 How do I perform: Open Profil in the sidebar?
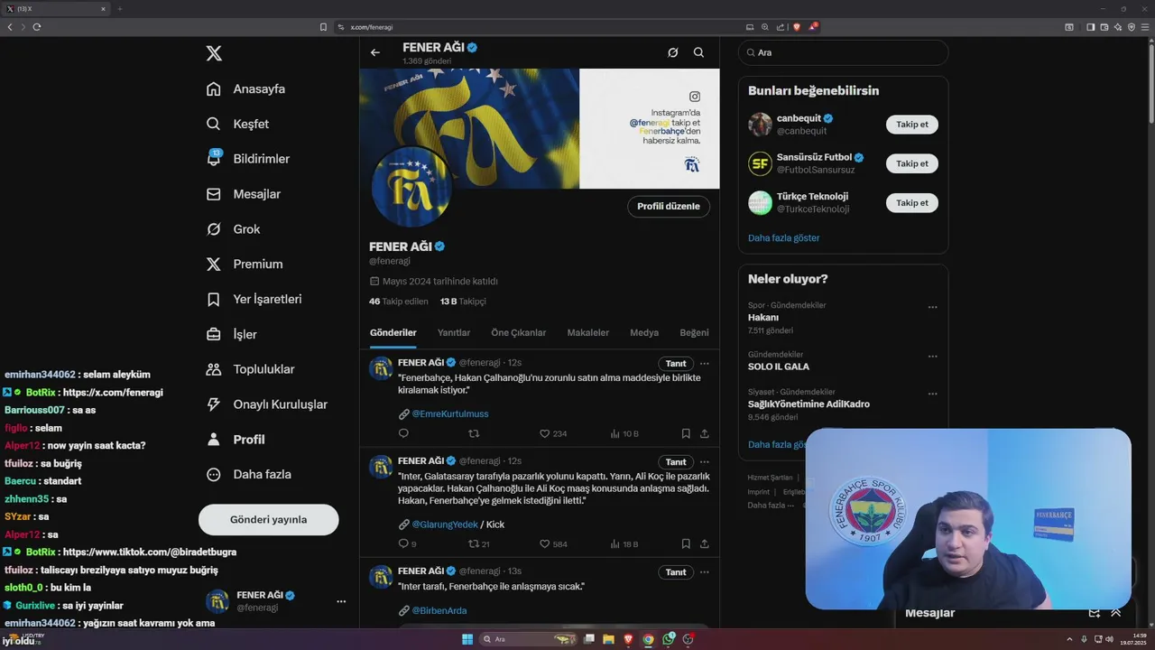tap(236, 440)
